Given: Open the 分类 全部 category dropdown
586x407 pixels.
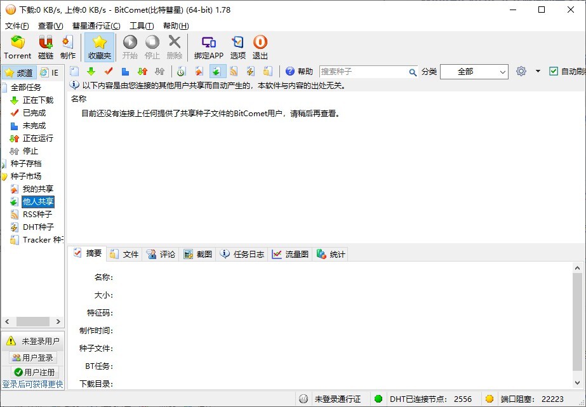Looking at the screenshot, I should (x=474, y=72).
